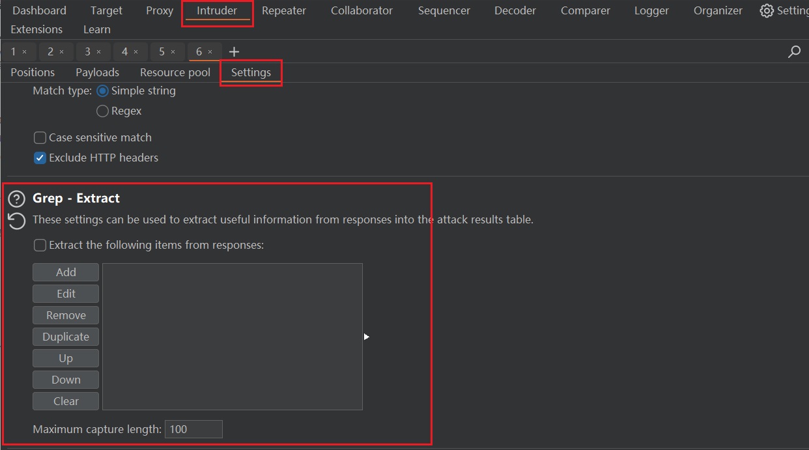Open the Extensions tab

tap(36, 29)
